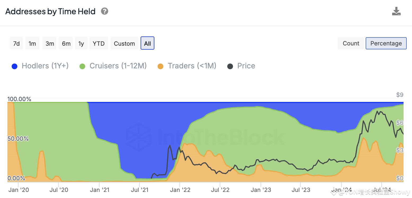Screen dimensions: 412x198
Task: Toggle the Traders orange legend dot
Action: [x=160, y=66]
